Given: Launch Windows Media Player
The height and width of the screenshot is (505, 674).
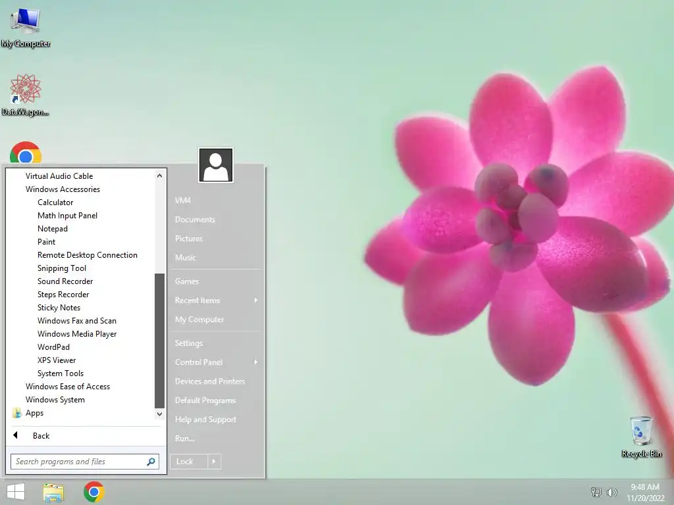Looking at the screenshot, I should pyautogui.click(x=77, y=334).
